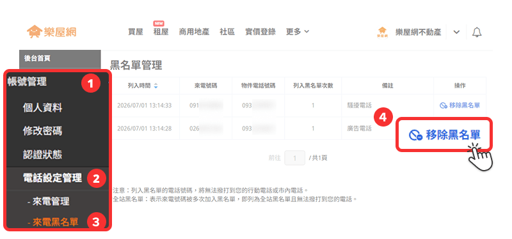Collapse the 帳號管理 sidebar section
Screen dimensions: 512x239
pyautogui.click(x=28, y=82)
